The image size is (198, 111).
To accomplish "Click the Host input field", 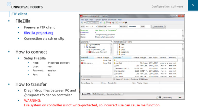I will 91,27.
